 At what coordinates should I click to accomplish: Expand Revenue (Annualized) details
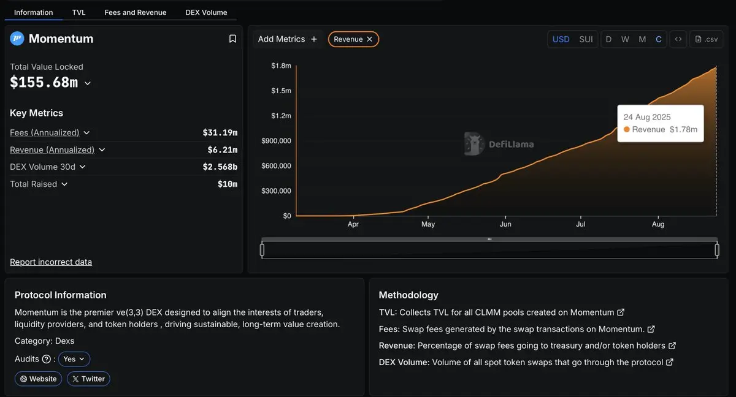pyautogui.click(x=102, y=150)
